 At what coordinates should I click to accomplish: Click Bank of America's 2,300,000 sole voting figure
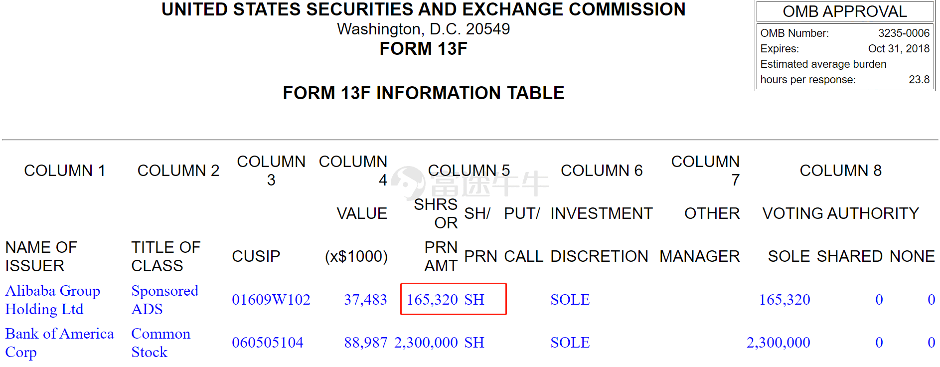click(778, 343)
